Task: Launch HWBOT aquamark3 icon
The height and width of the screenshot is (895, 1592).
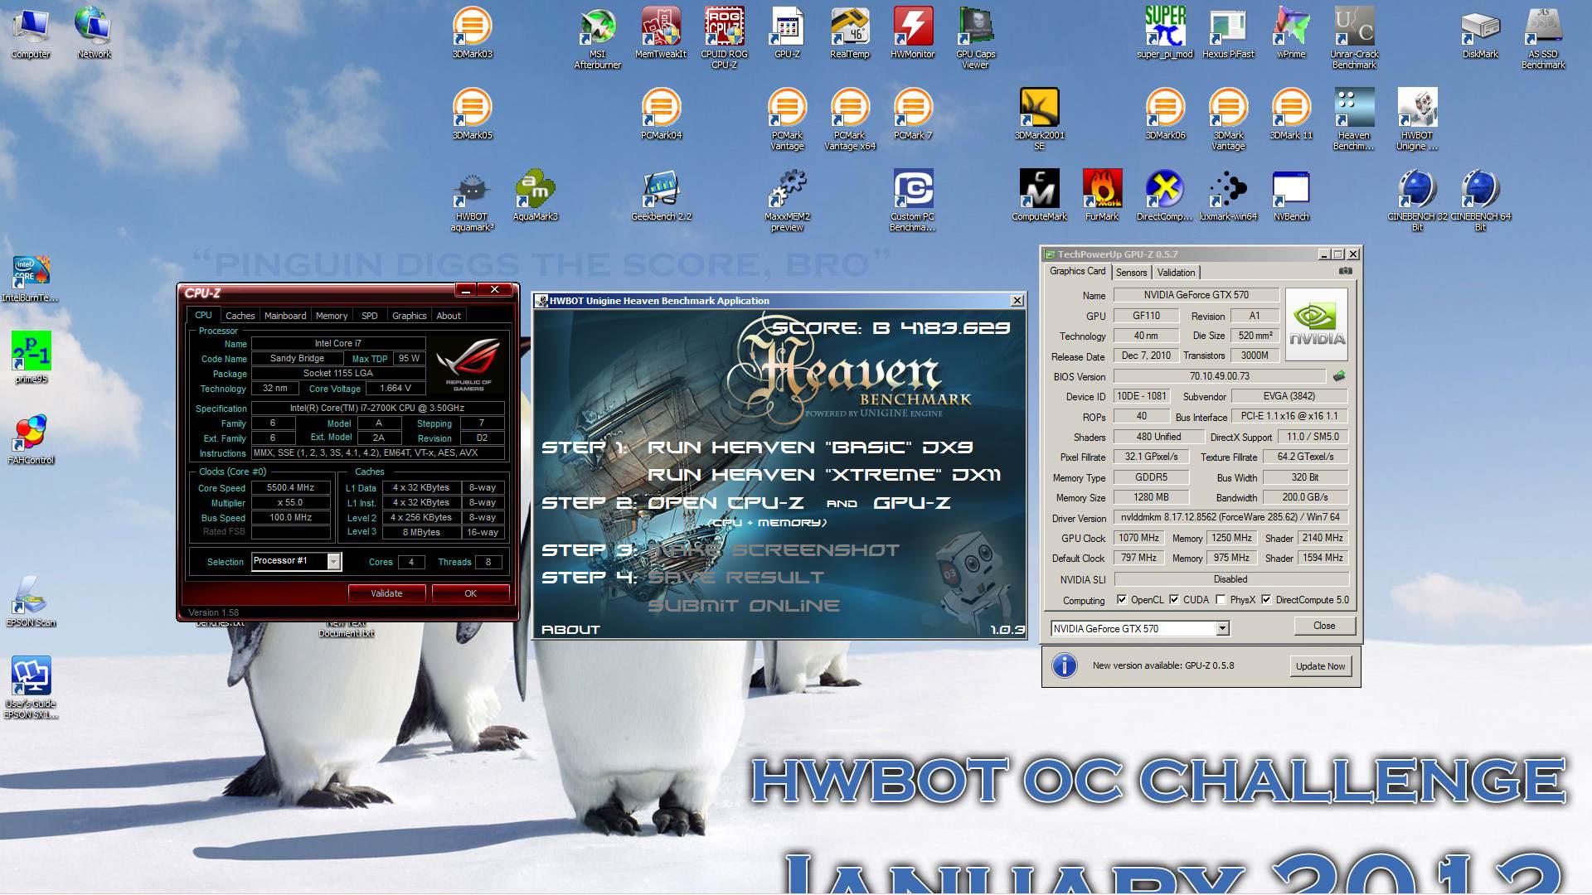Action: pos(472,200)
